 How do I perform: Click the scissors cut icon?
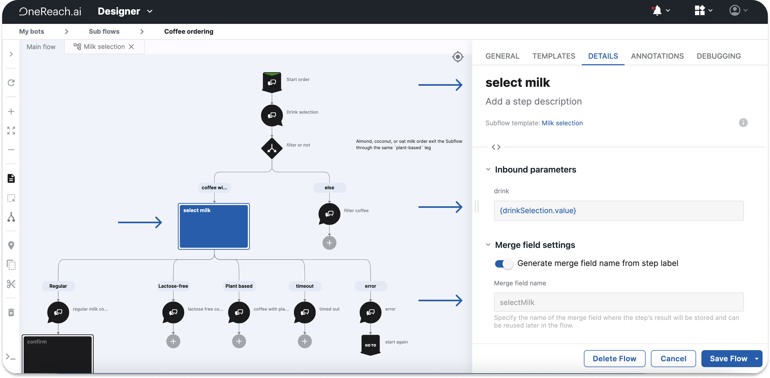[11, 284]
